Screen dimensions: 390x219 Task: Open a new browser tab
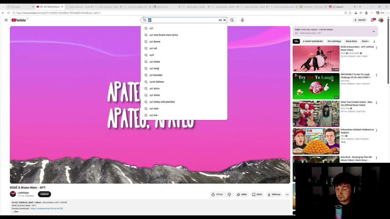[x=360, y=7]
